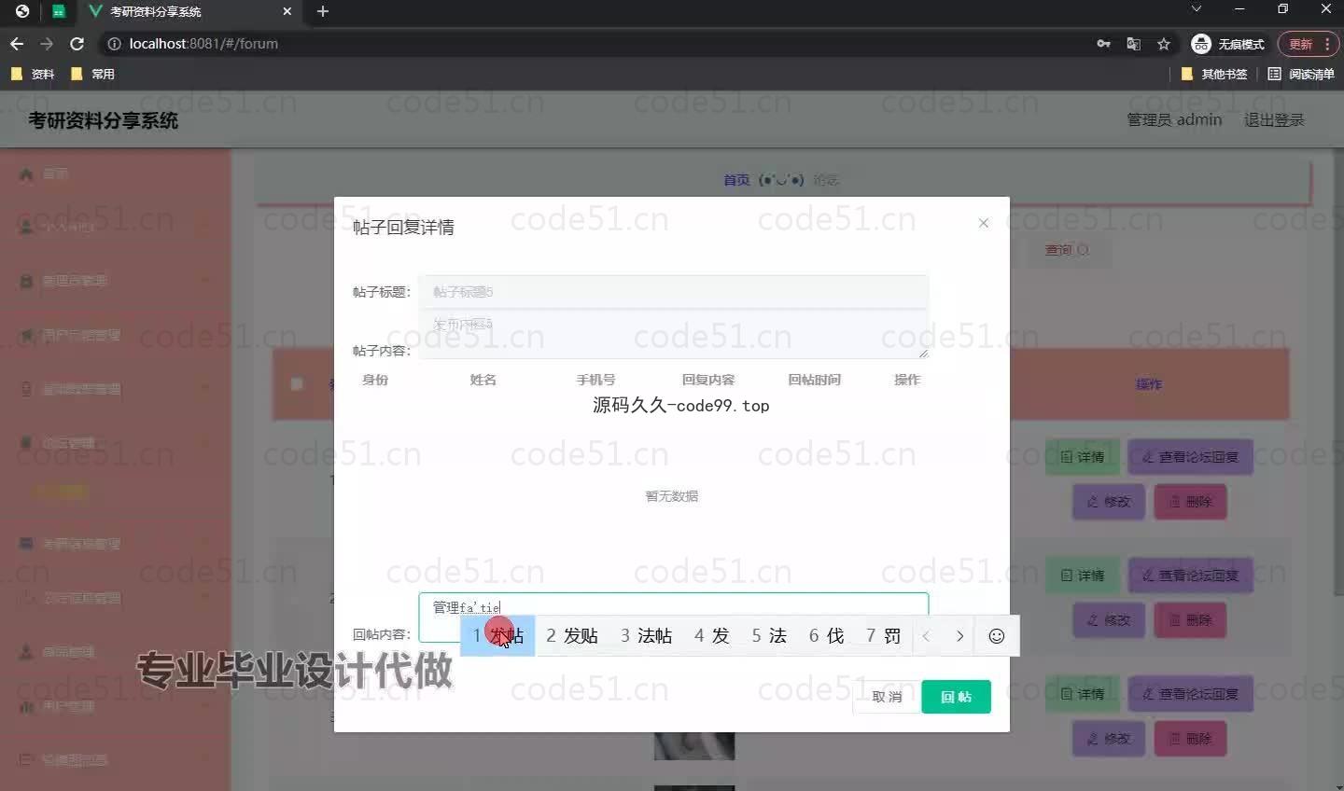1344x791 pixels.
Task: Click the translate page icon in address bar
Action: point(1133,44)
